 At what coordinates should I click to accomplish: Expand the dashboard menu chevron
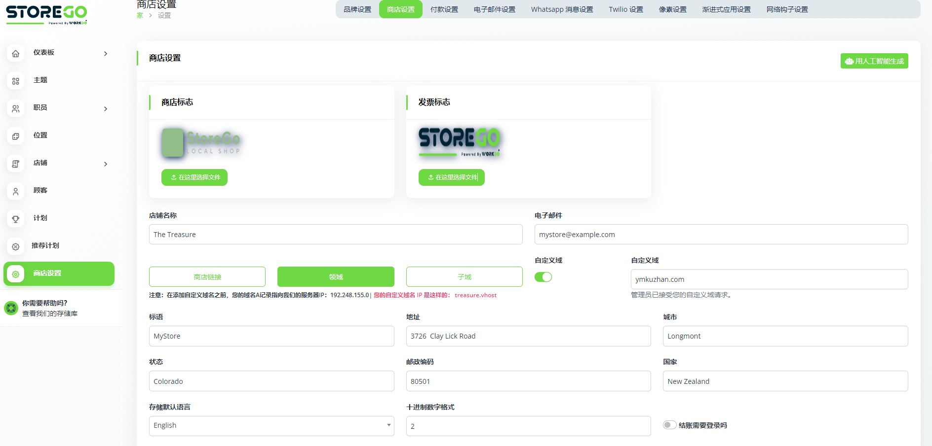[106, 54]
